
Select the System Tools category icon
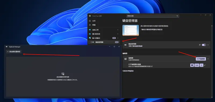(x=90, y=30)
